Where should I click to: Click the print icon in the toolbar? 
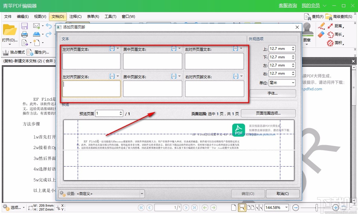(x=24, y=34)
